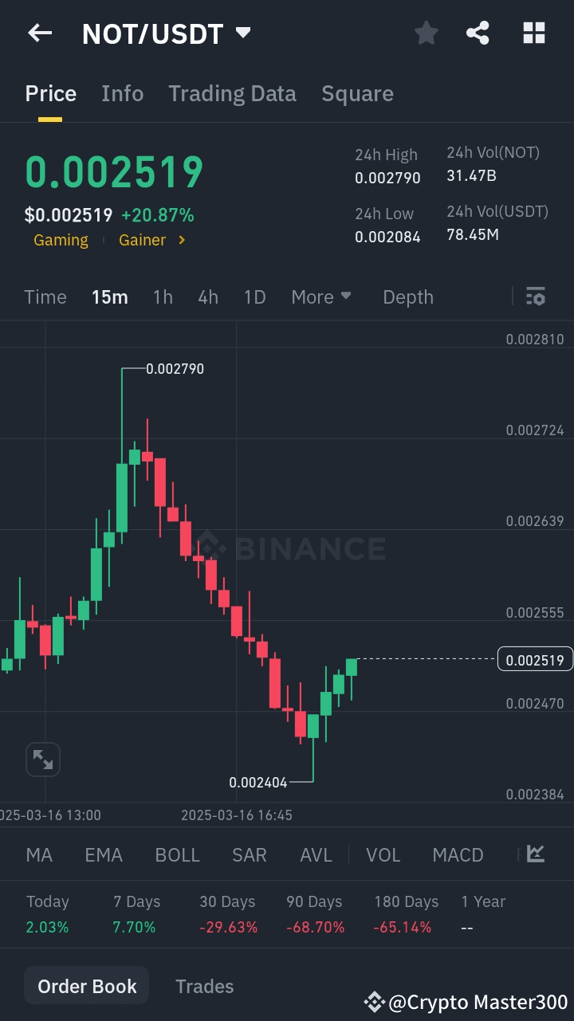Screen dimensions: 574x1021
Task: Select the 15m chart interval
Action: tap(110, 297)
